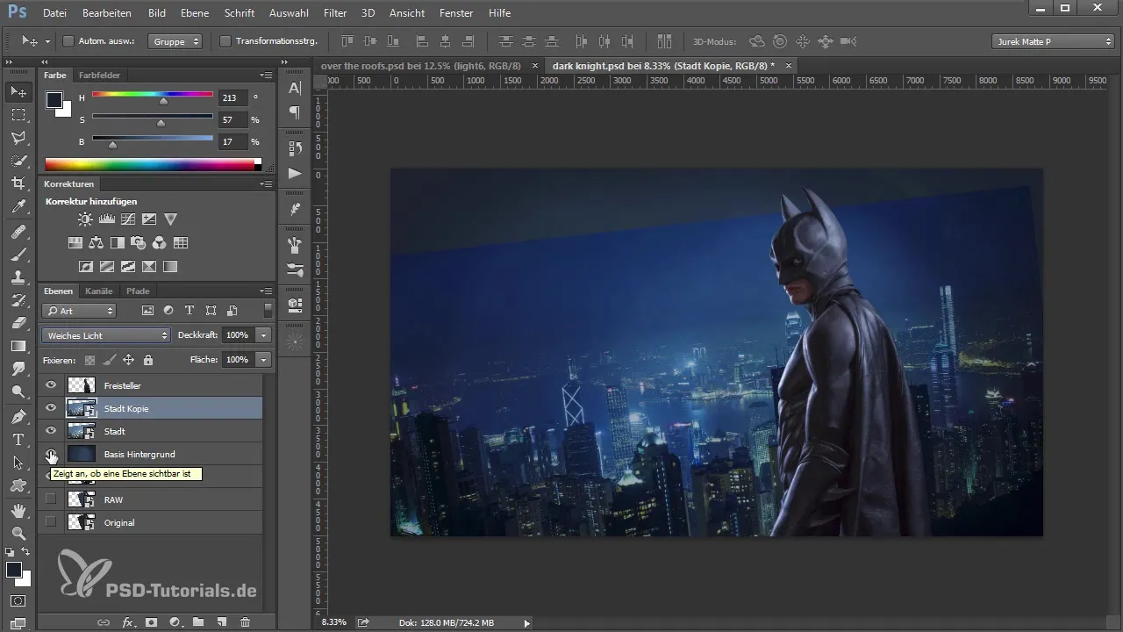Select the Move tool
Viewport: 1123px width, 632px height.
click(18, 91)
